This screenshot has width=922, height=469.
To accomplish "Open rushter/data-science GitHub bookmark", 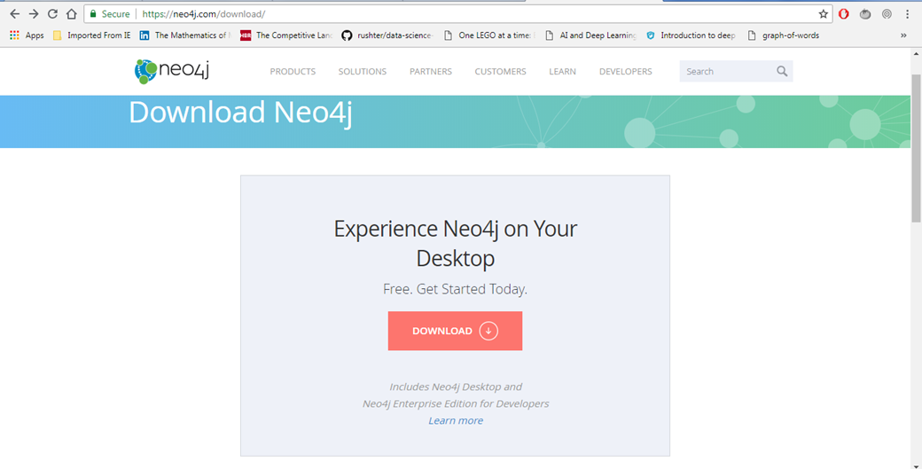I will [x=388, y=35].
